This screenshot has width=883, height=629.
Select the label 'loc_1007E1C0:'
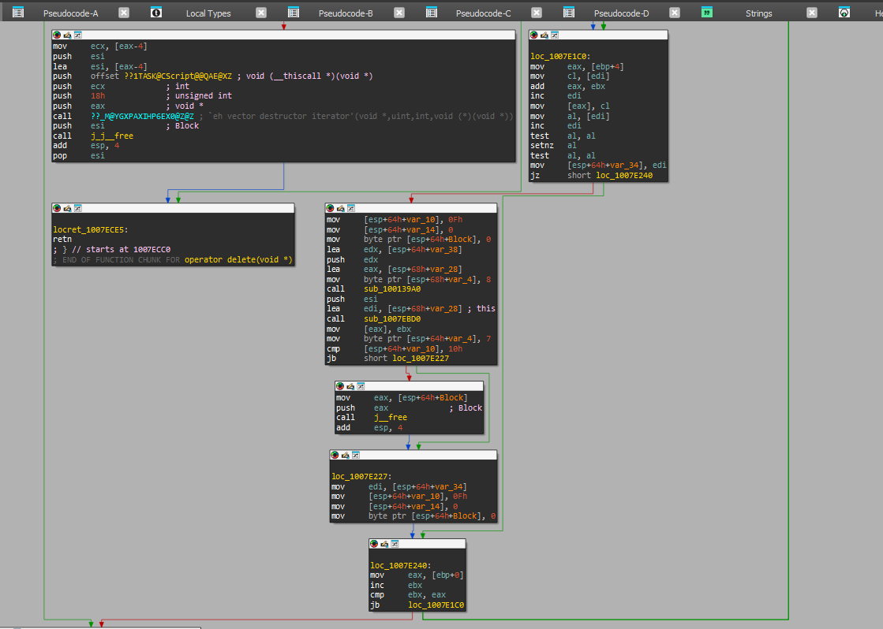560,56
